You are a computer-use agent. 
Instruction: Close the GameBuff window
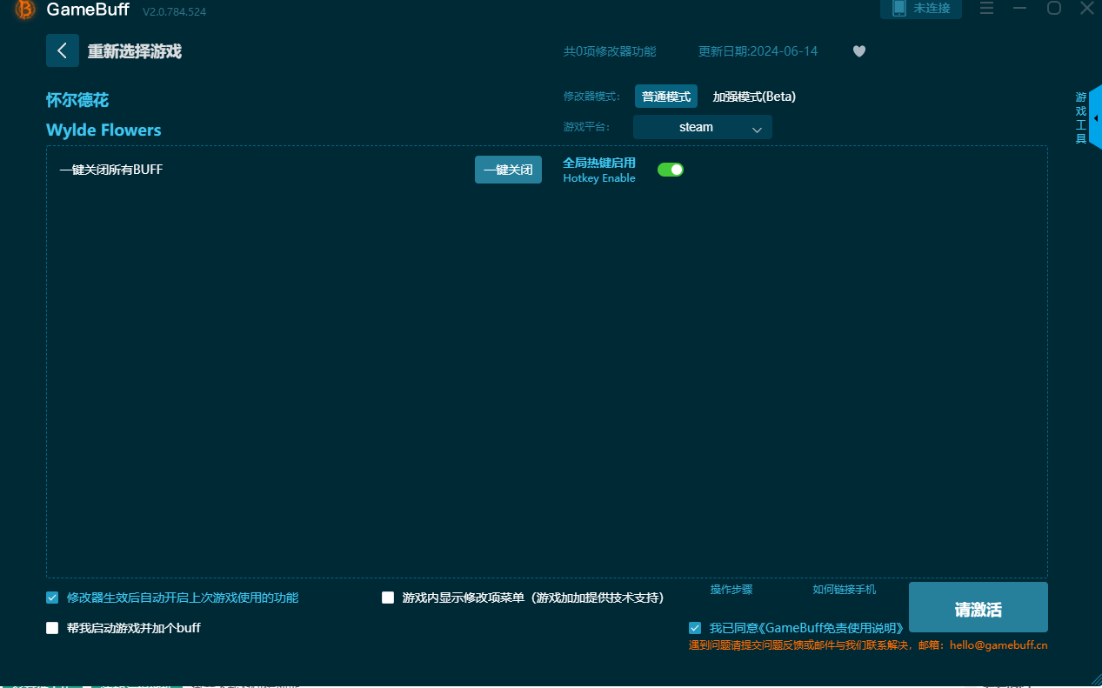pyautogui.click(x=1087, y=9)
